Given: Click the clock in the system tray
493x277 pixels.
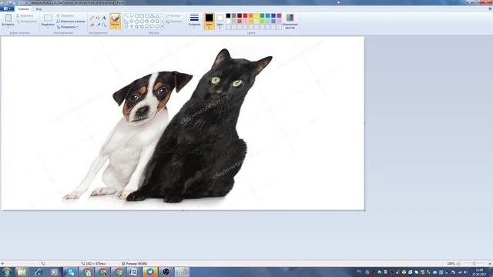Looking at the screenshot, I should tap(479, 272).
